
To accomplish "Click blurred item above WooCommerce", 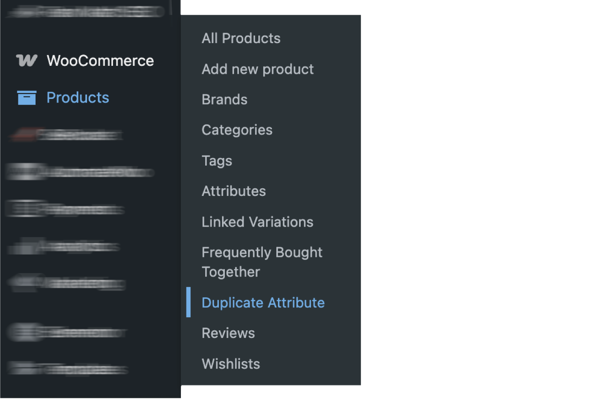I will coord(86,11).
